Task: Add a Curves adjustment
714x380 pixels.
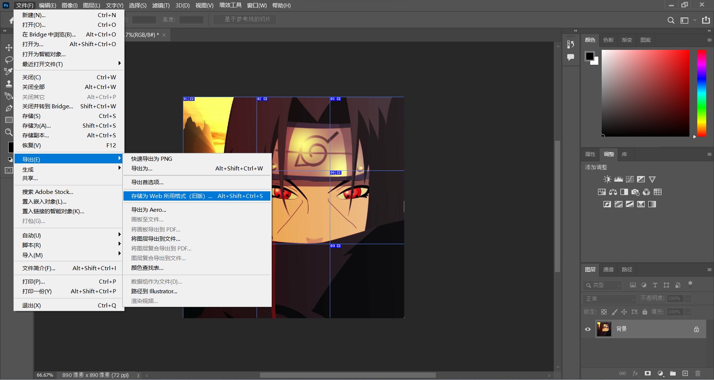Action: pos(630,179)
